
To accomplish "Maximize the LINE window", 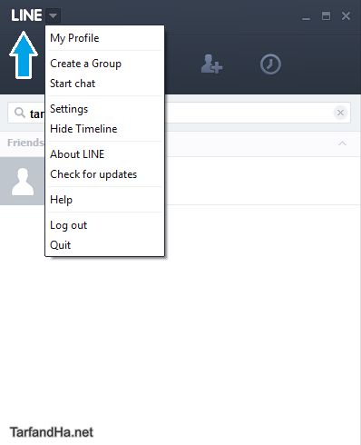I will [x=326, y=15].
